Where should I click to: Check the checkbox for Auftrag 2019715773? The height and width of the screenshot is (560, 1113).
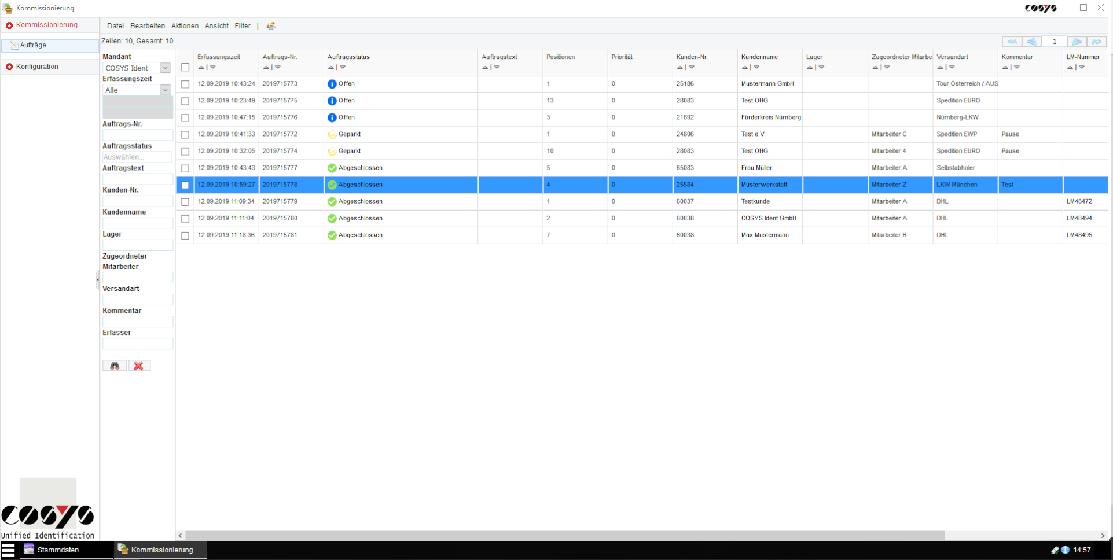coord(185,84)
